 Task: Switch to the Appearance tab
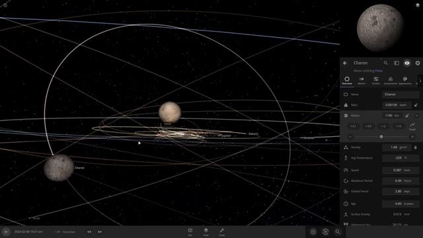405,81
